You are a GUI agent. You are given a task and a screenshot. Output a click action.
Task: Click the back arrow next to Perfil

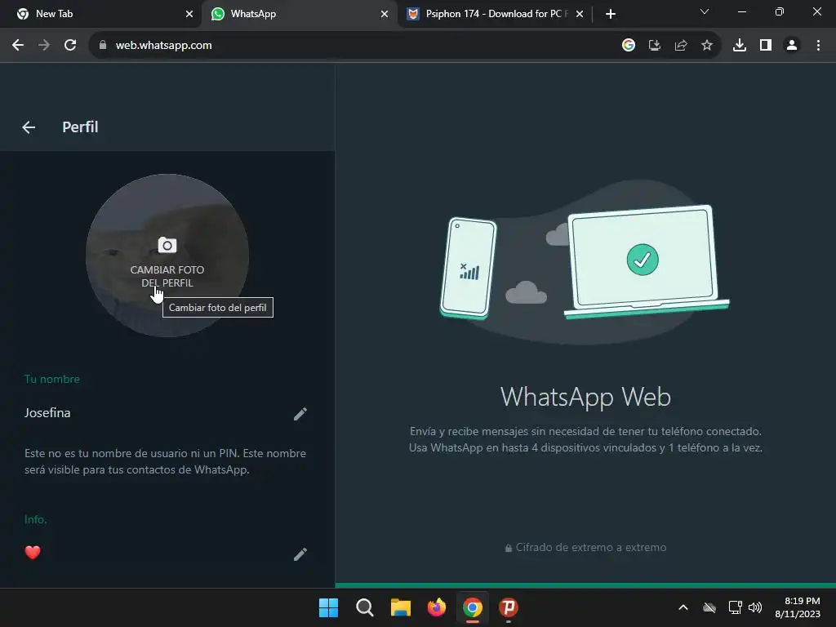(x=29, y=127)
